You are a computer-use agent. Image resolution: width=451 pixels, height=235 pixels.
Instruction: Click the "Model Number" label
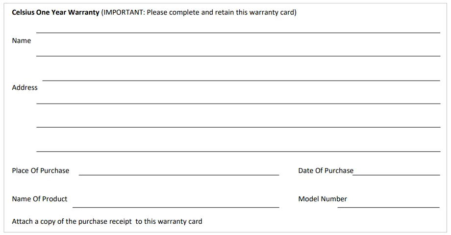[x=323, y=199]
